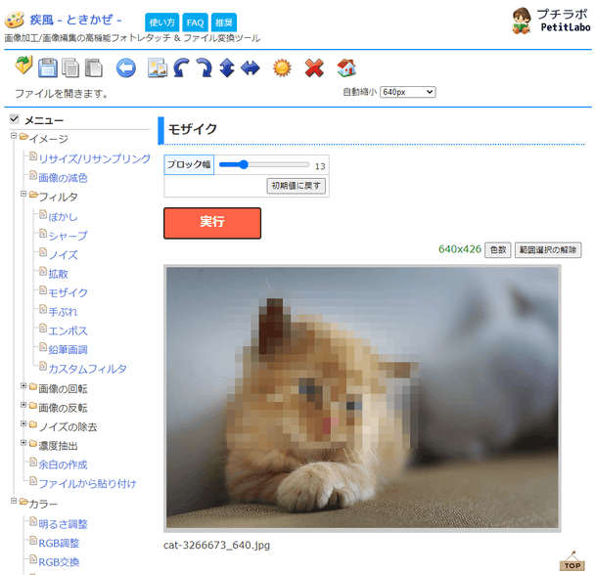The height and width of the screenshot is (575, 595).
Task: Open RGB調整 under カラー
Action: point(59,543)
